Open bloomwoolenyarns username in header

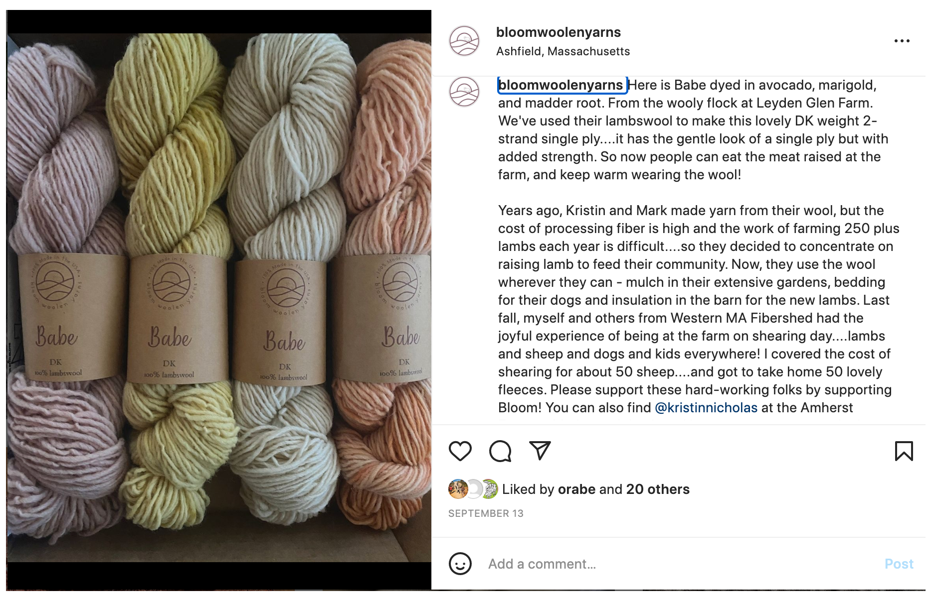558,32
